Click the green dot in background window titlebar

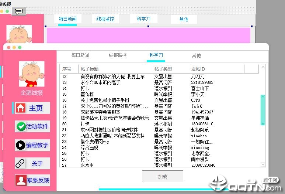tap(7, 11)
